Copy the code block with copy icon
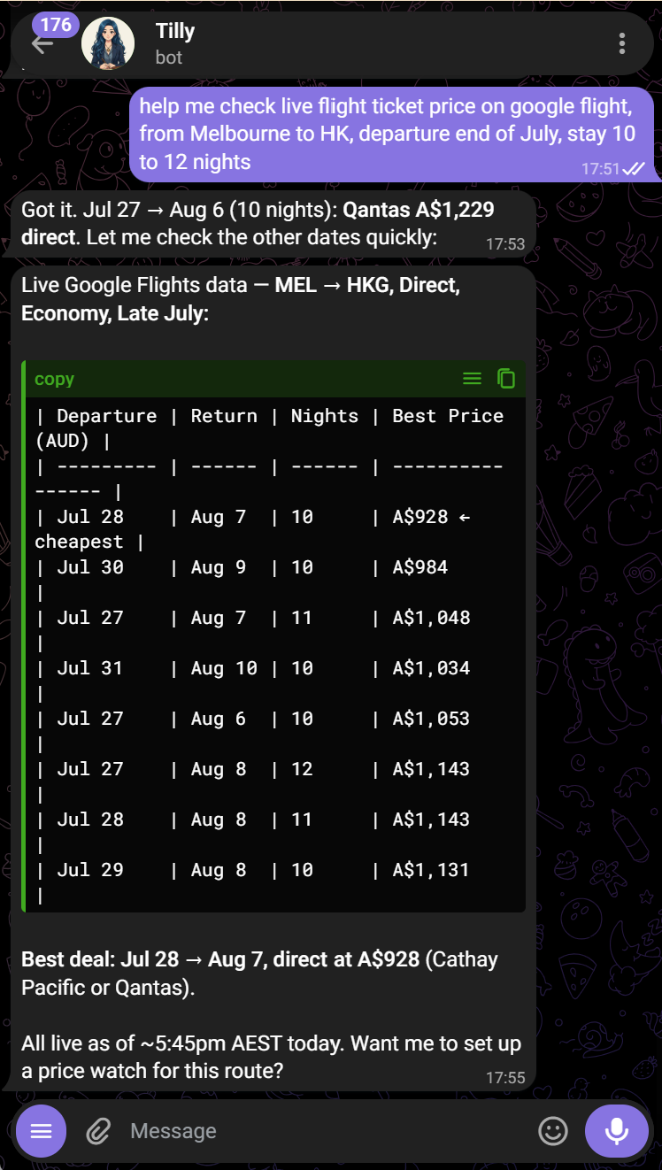662x1170 pixels. pos(506,379)
